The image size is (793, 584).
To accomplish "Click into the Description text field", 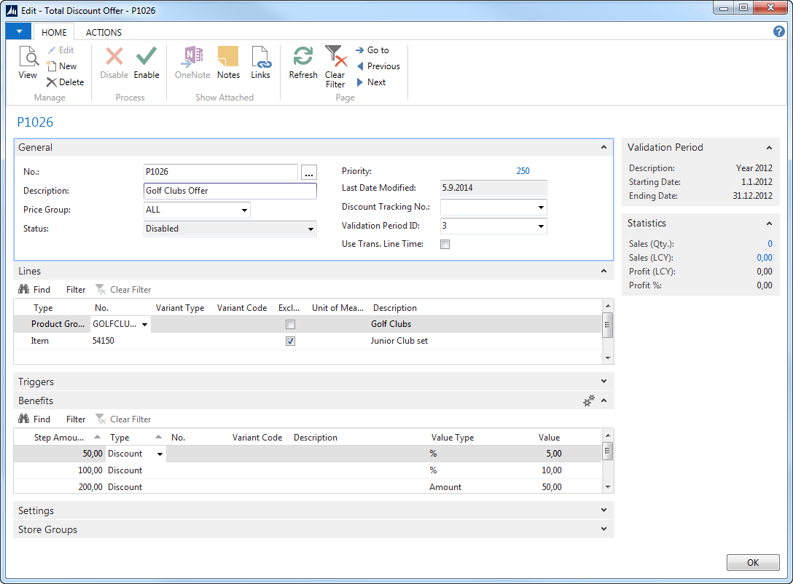I will [230, 191].
